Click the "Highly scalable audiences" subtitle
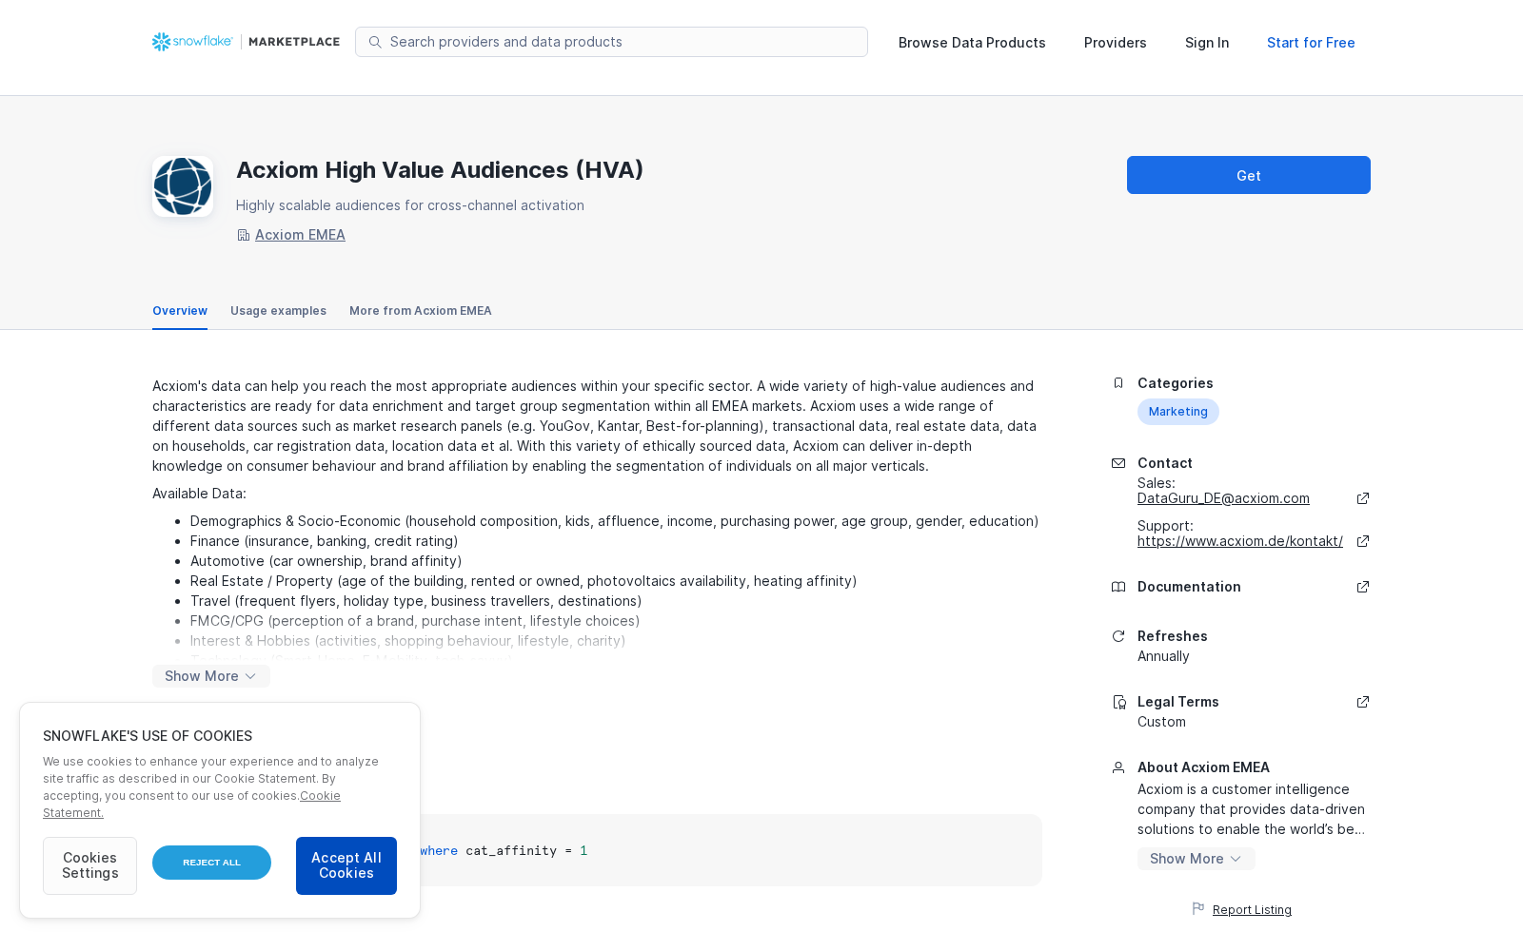The width and height of the screenshot is (1523, 951). point(410,205)
